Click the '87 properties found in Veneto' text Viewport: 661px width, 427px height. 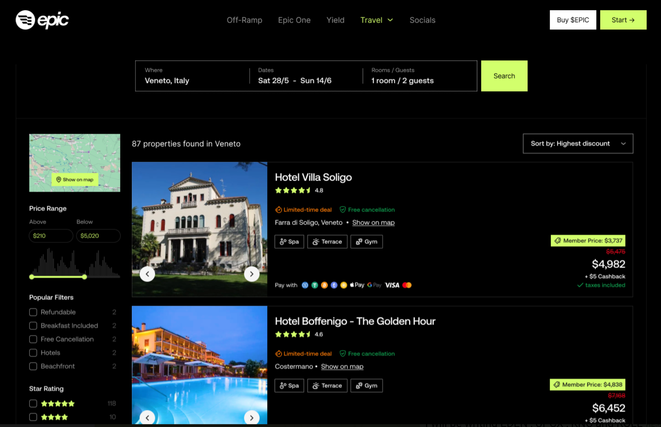point(186,144)
